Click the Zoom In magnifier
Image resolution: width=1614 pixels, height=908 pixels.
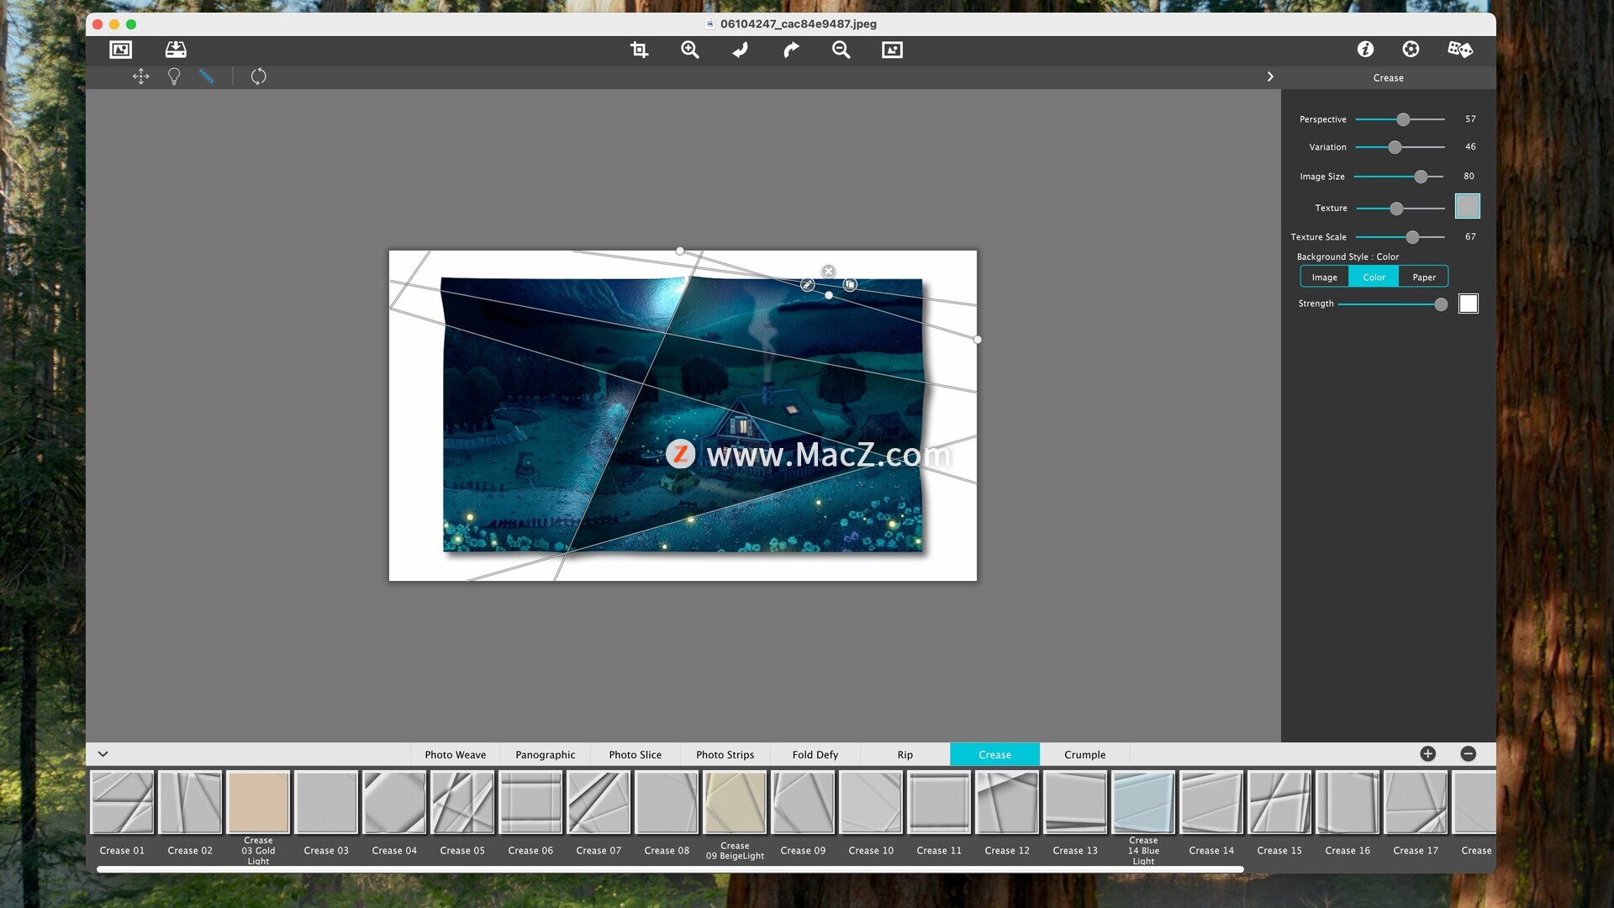pyautogui.click(x=690, y=50)
